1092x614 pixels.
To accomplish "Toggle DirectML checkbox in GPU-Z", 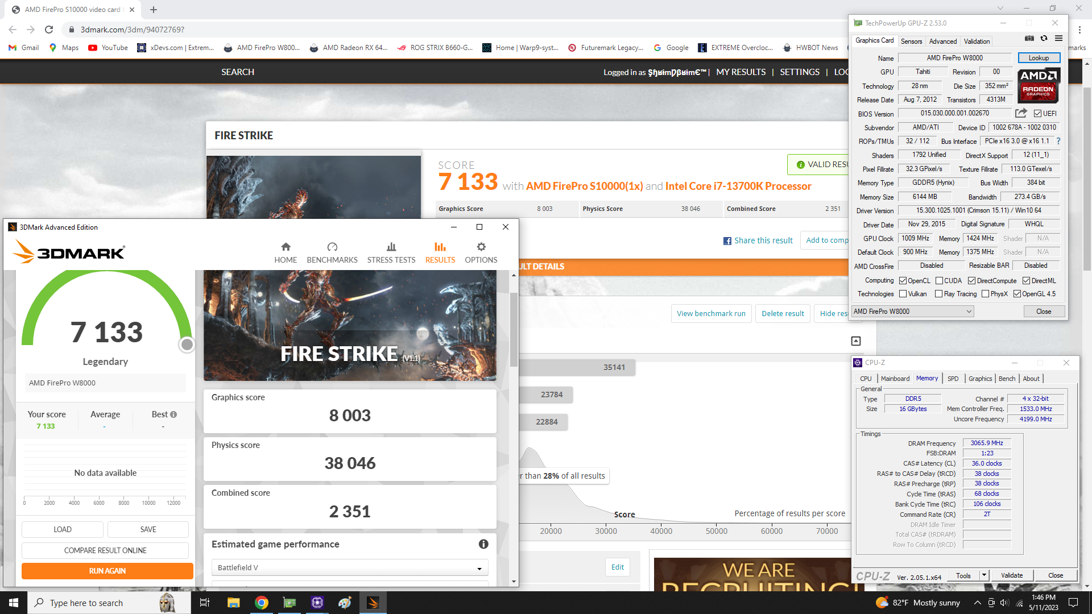I will pyautogui.click(x=1026, y=281).
